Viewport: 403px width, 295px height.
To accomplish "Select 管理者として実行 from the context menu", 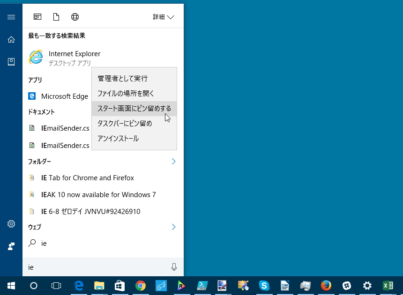I will (121, 78).
